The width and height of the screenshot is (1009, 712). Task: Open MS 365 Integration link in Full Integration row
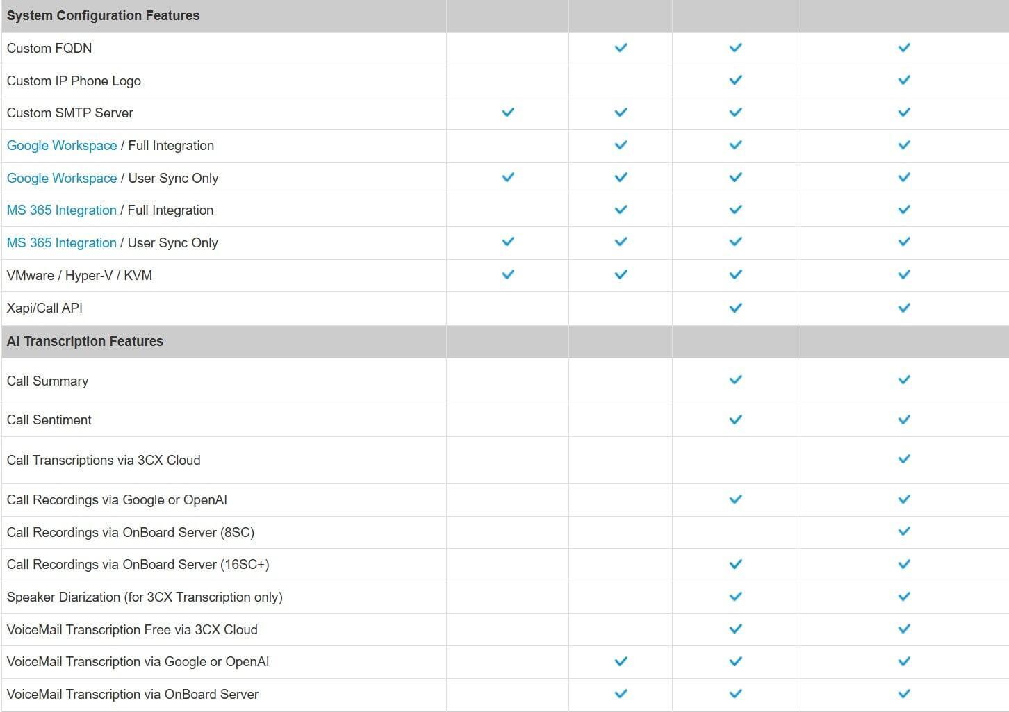(62, 210)
